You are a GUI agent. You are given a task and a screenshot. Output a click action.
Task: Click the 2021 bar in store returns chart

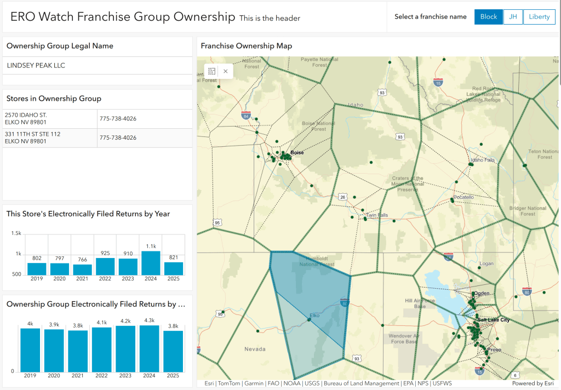click(82, 270)
